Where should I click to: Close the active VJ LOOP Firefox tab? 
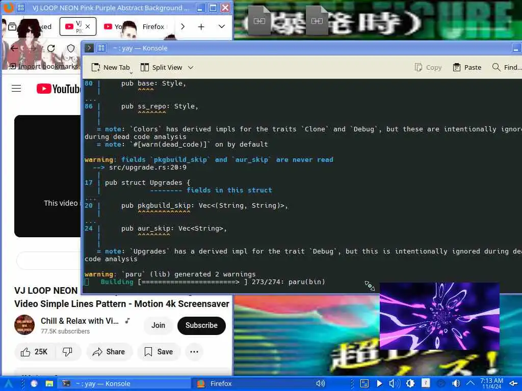tap(88, 26)
